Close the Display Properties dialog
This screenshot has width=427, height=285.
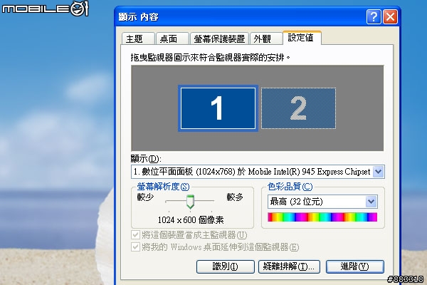(x=390, y=17)
